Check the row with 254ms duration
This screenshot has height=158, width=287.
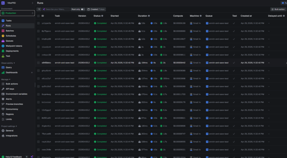[38, 71]
